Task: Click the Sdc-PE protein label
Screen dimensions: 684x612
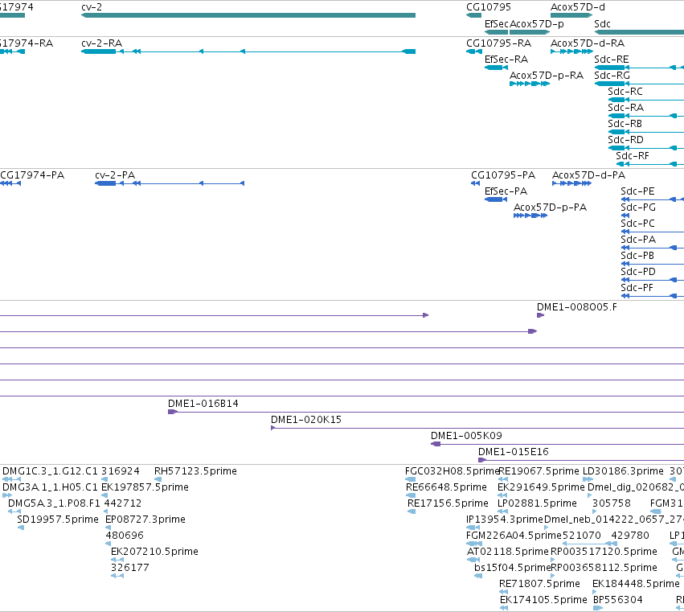Action: tap(637, 191)
